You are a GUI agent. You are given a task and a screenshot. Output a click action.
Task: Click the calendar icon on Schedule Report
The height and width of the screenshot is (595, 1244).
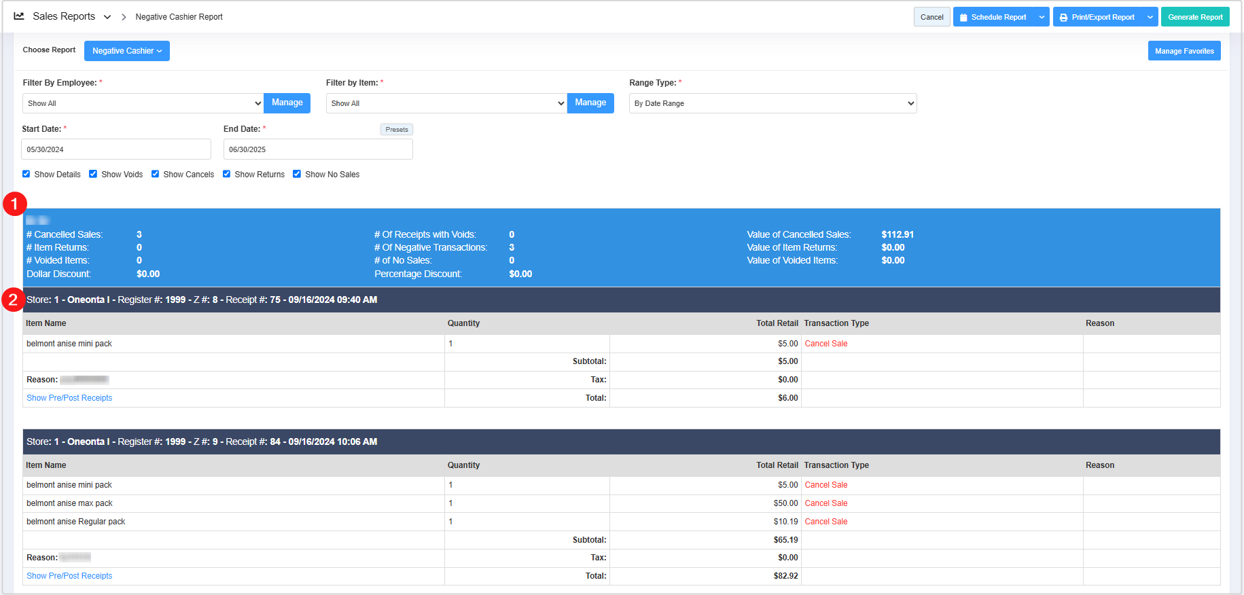pos(963,18)
